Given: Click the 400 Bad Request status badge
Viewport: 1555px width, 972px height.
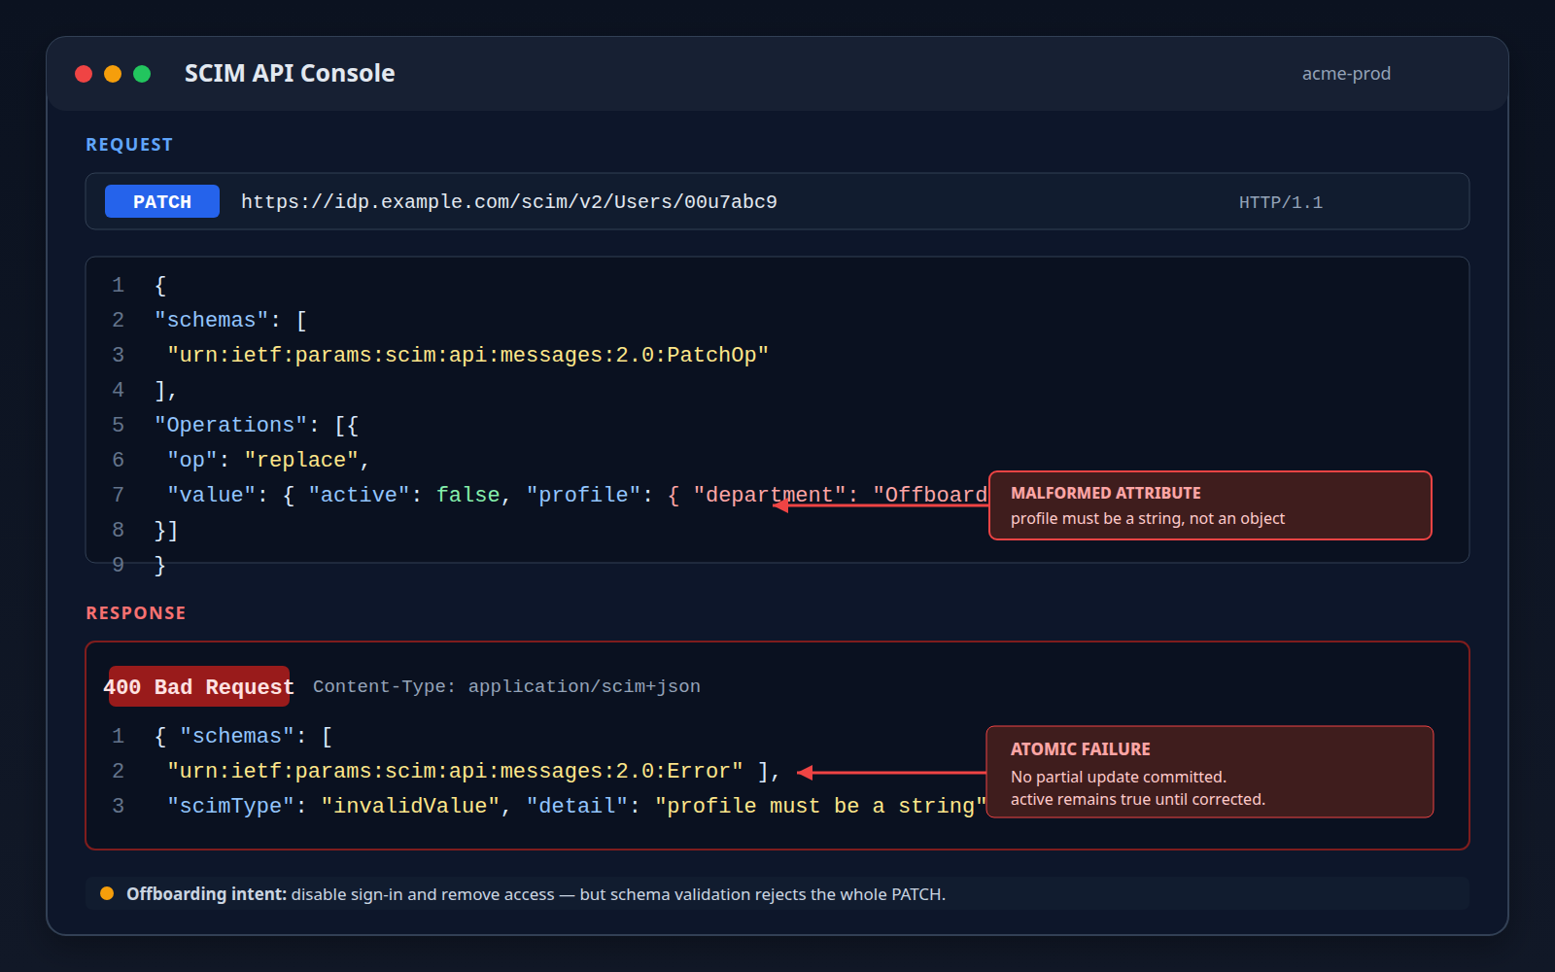Looking at the screenshot, I should coord(199,686).
